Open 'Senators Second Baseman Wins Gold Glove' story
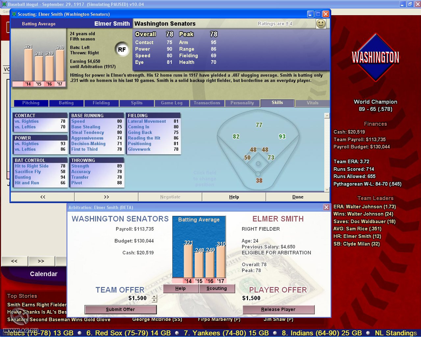The image size is (421, 337). coord(59,320)
